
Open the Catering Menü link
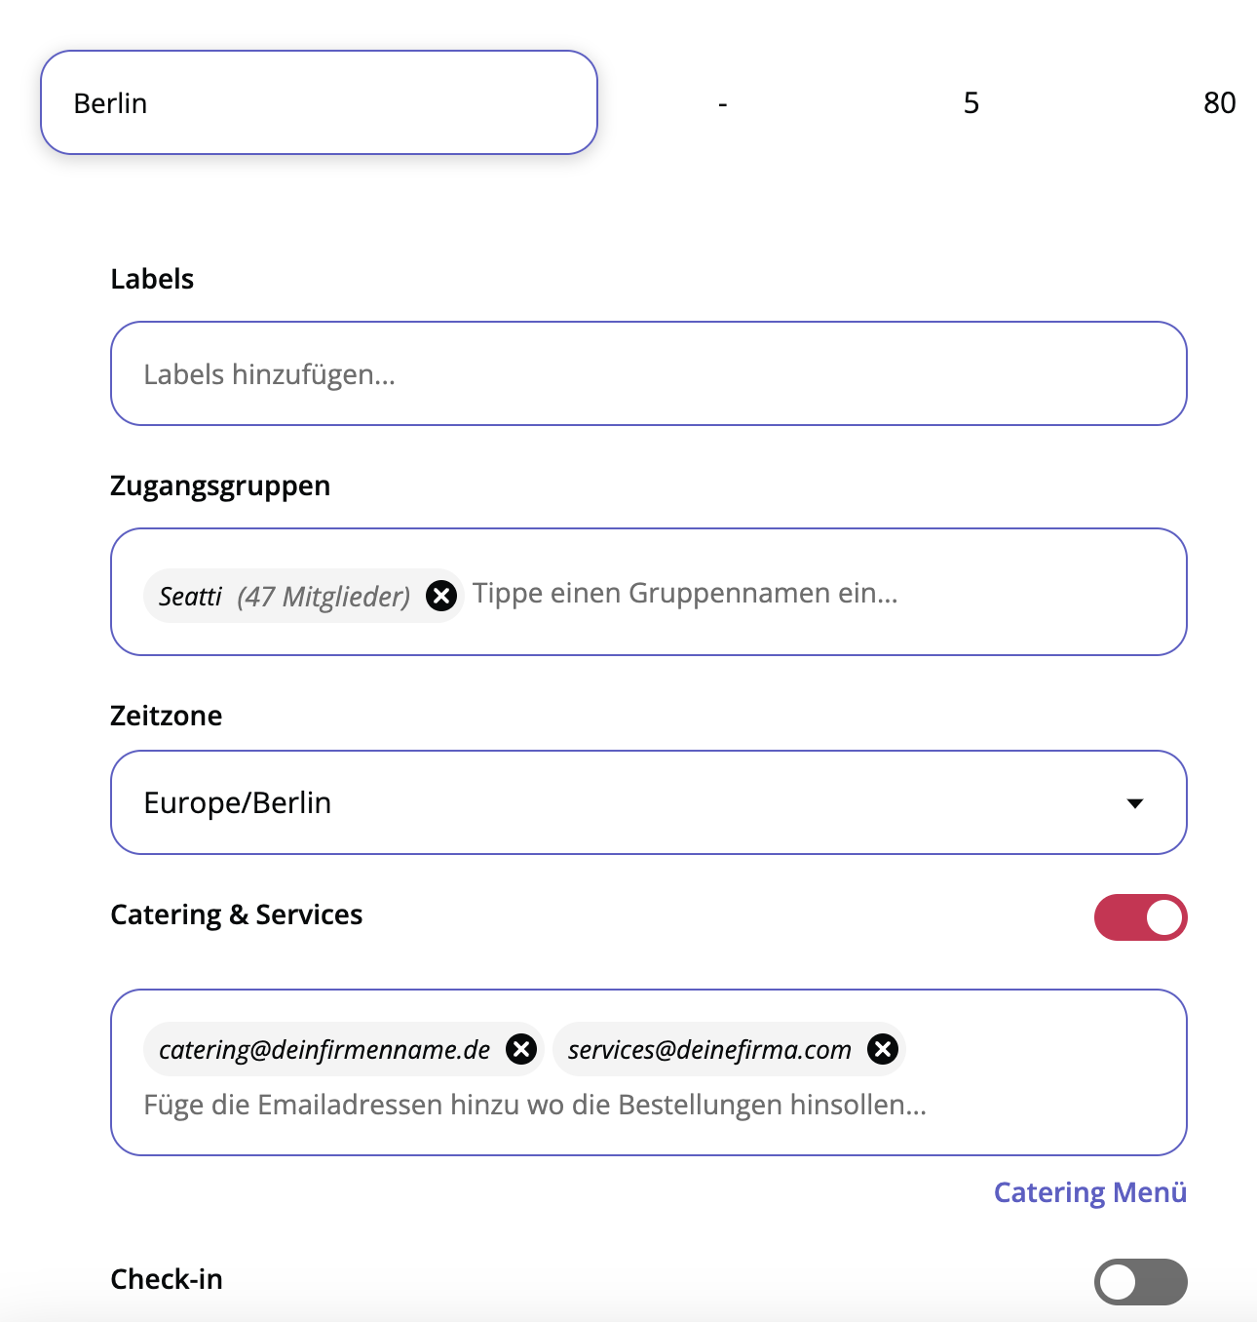tap(1089, 1192)
